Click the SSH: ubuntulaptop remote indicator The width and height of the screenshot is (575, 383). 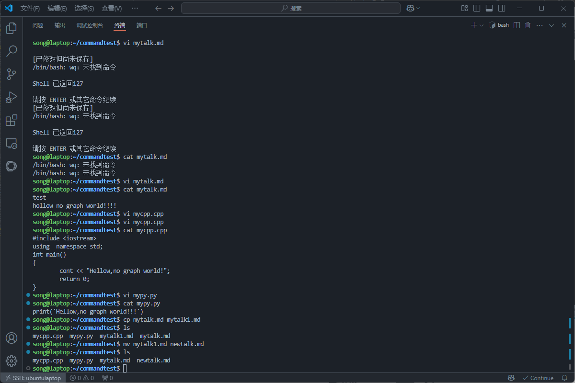(x=33, y=378)
